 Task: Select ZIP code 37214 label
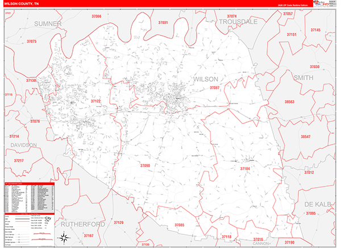point(14,137)
